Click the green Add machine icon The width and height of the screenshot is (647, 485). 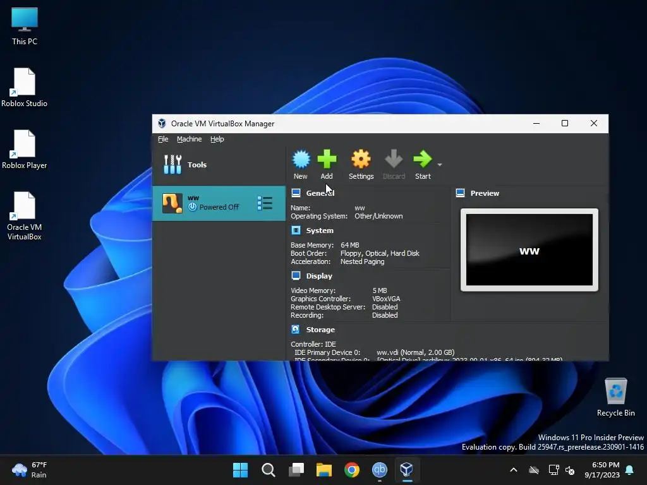pos(327,160)
